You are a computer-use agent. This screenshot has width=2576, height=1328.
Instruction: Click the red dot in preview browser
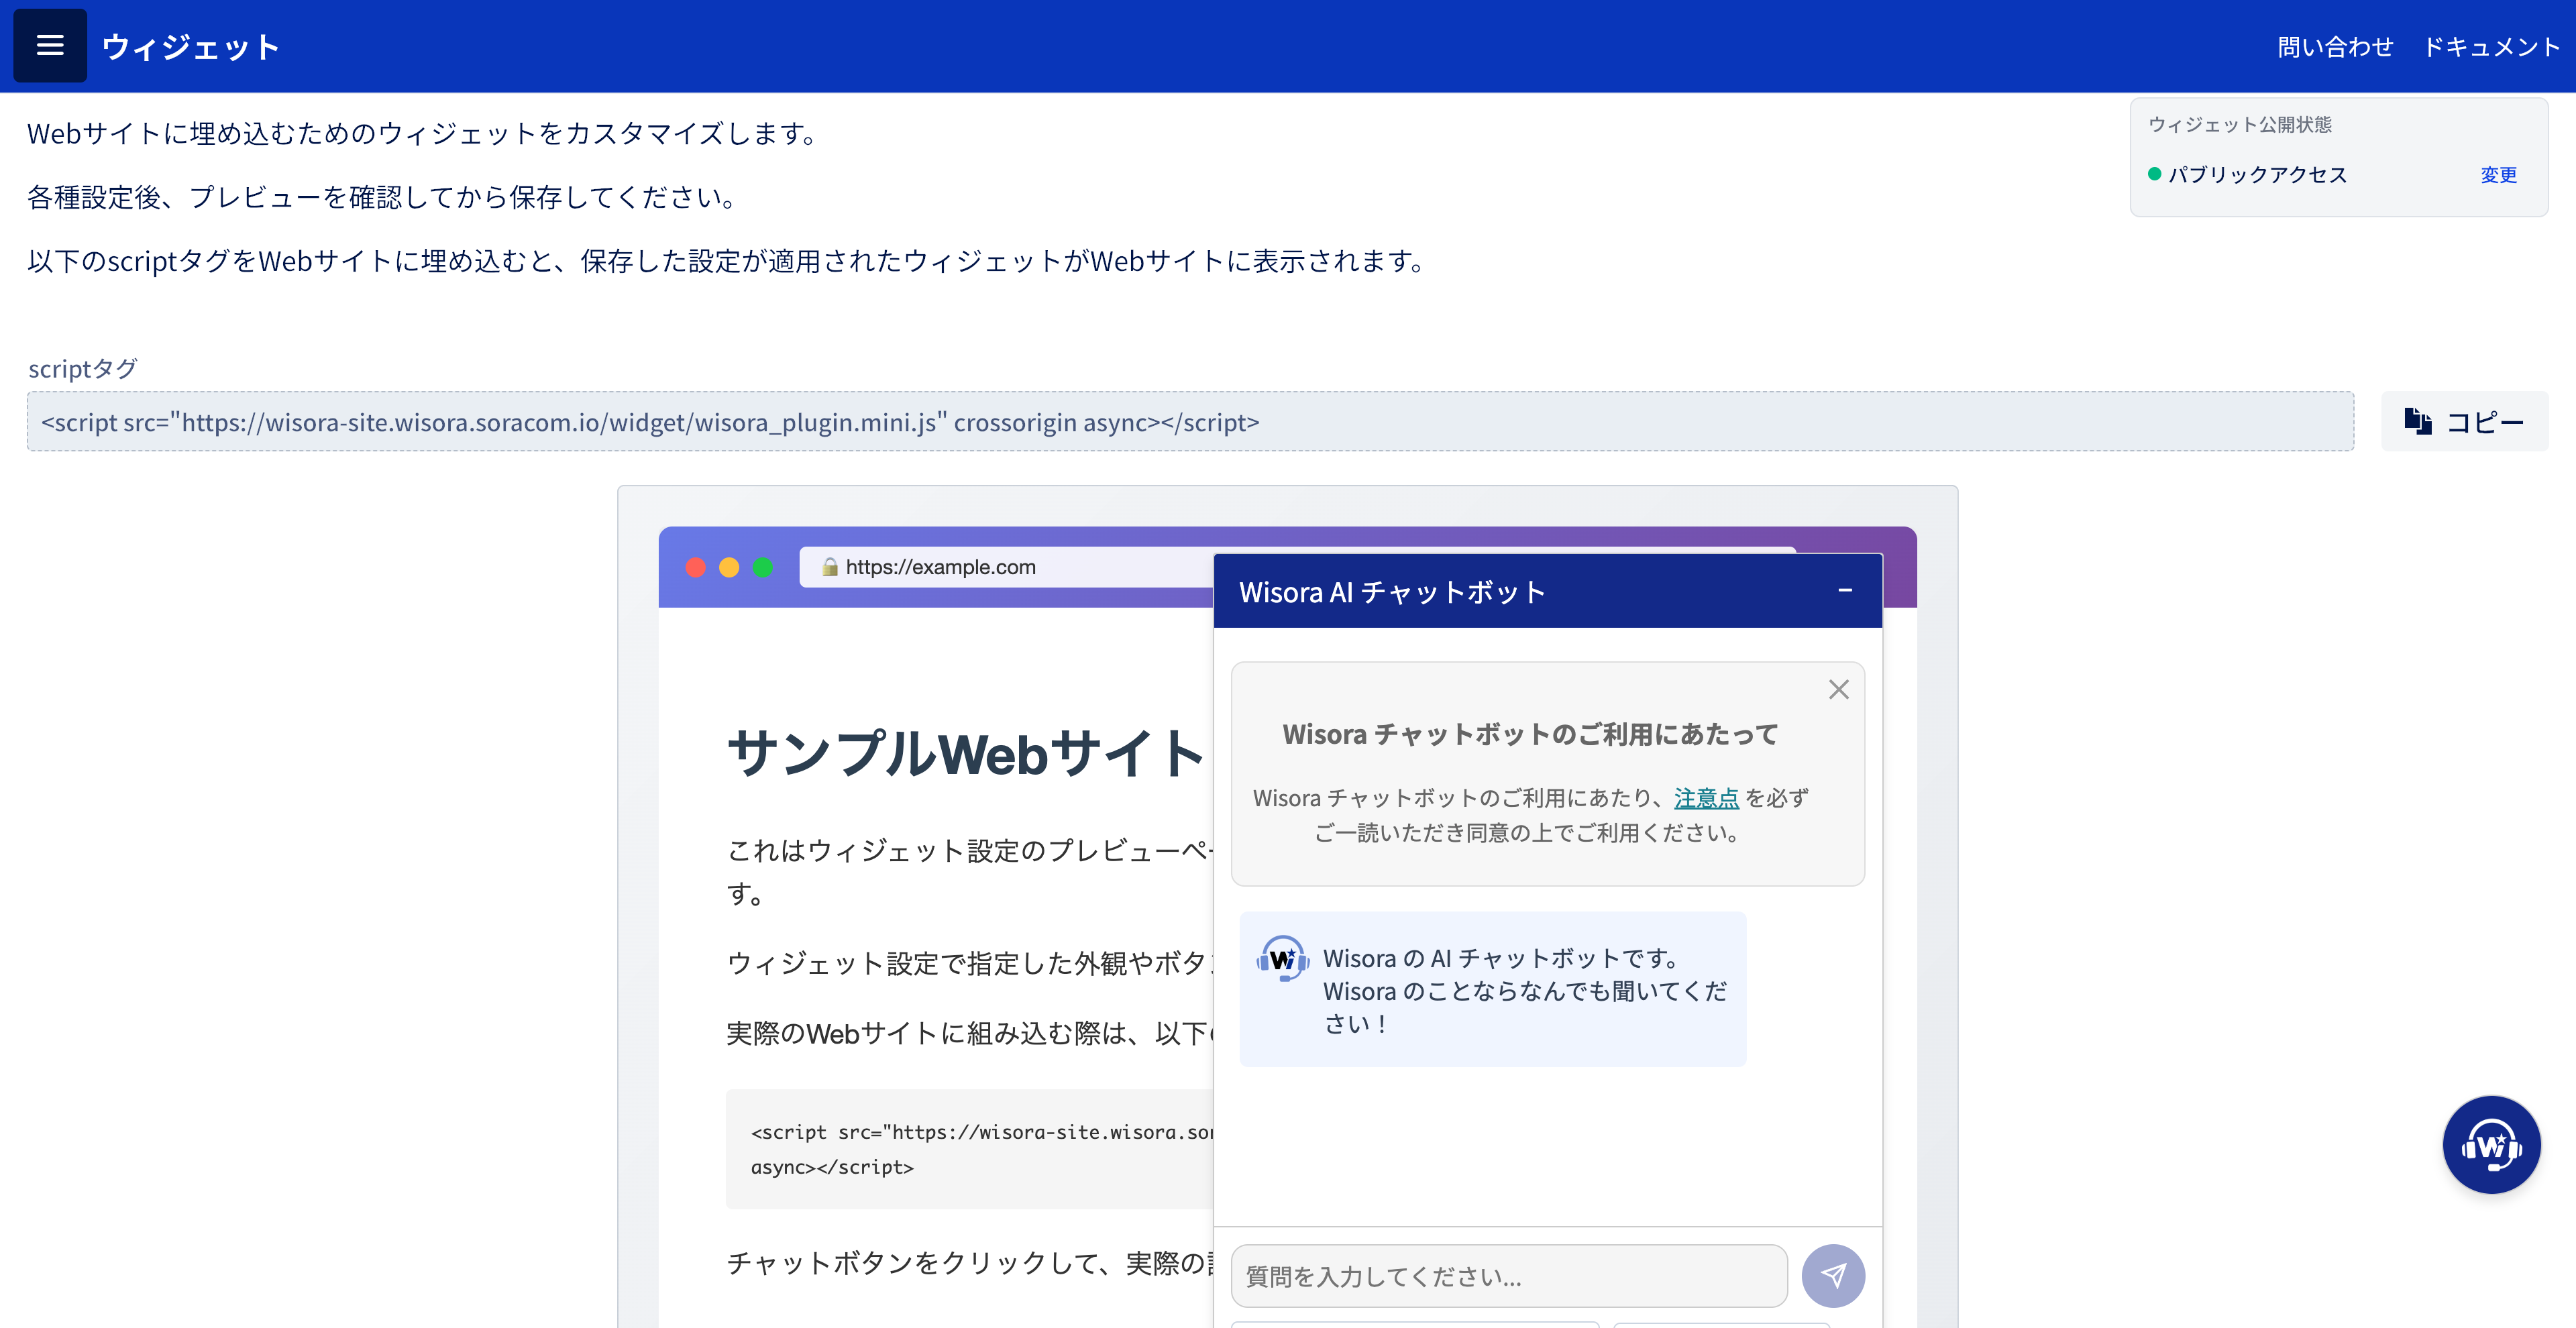coord(695,567)
